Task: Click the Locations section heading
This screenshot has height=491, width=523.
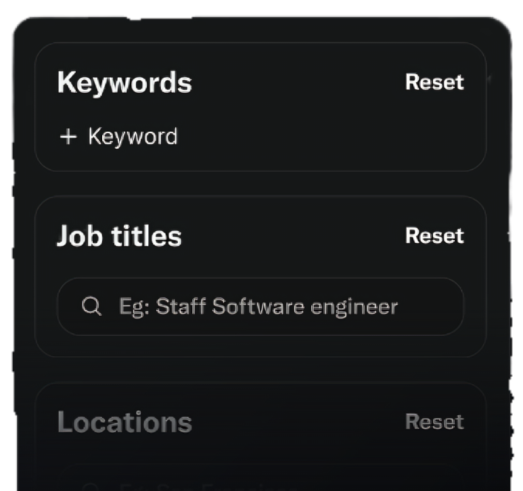Action: [124, 423]
